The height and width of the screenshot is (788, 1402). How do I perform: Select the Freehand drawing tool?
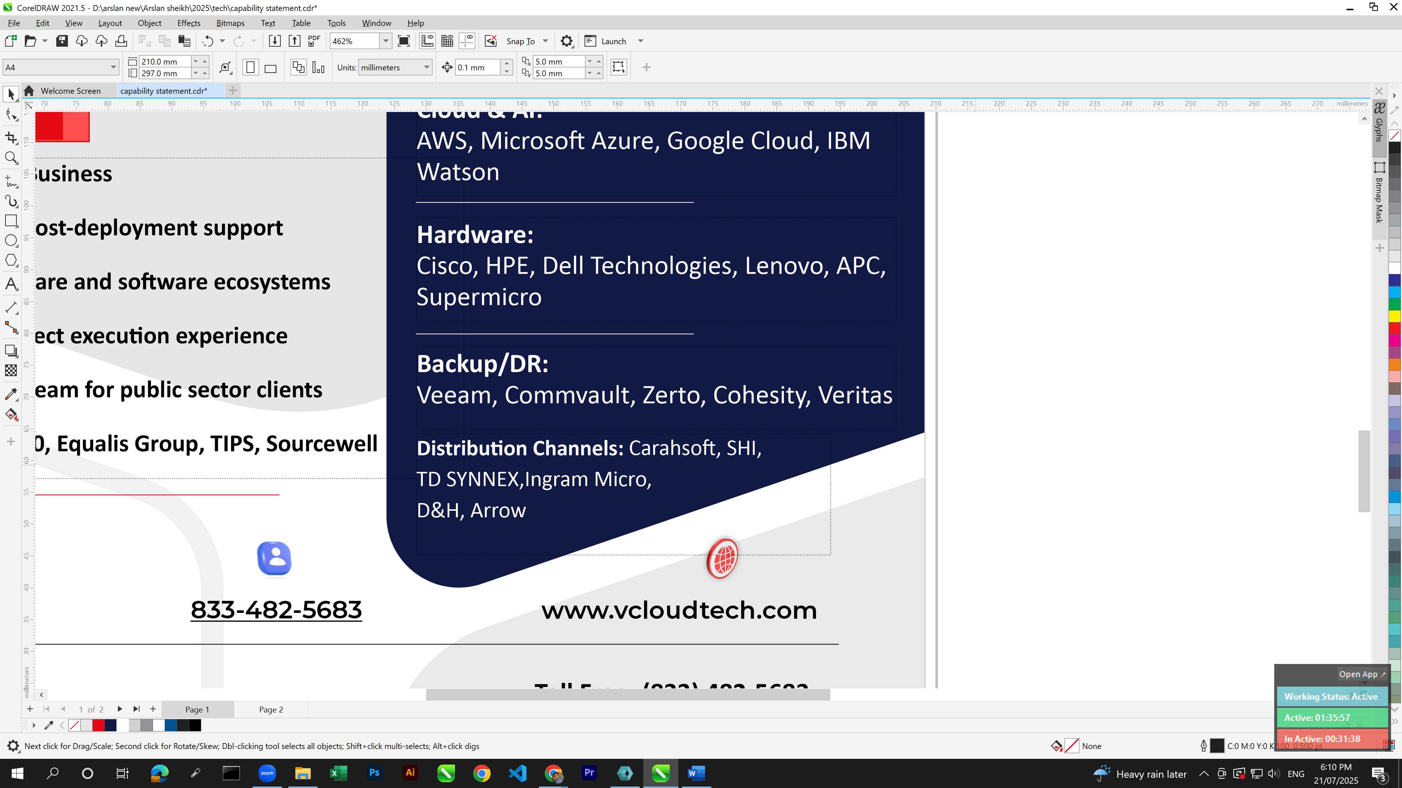click(11, 181)
